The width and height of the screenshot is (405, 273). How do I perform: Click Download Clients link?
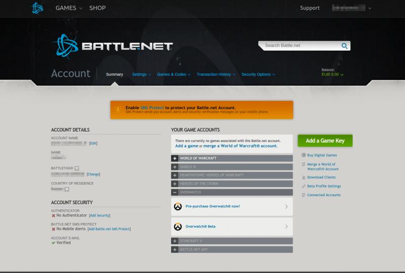[x=321, y=177]
